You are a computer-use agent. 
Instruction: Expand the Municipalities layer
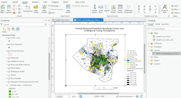[x=7, y=78]
